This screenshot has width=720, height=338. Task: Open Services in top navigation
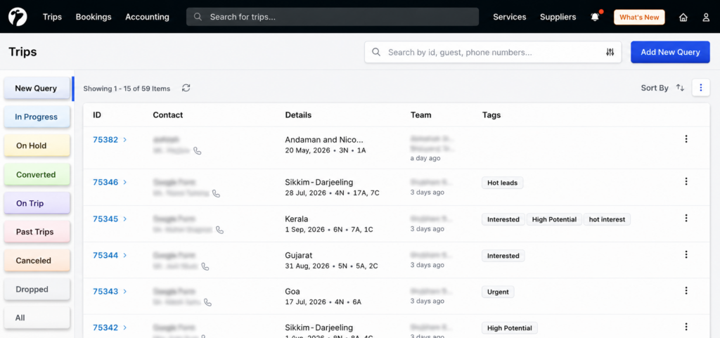[510, 17]
